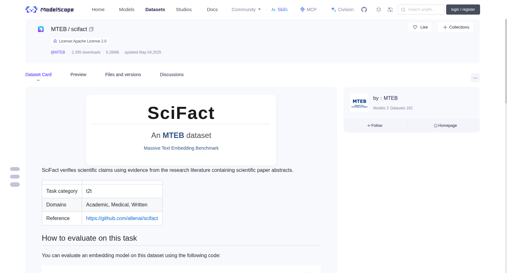The height and width of the screenshot is (273, 507).
Task: Open the Skills page
Action: (279, 10)
